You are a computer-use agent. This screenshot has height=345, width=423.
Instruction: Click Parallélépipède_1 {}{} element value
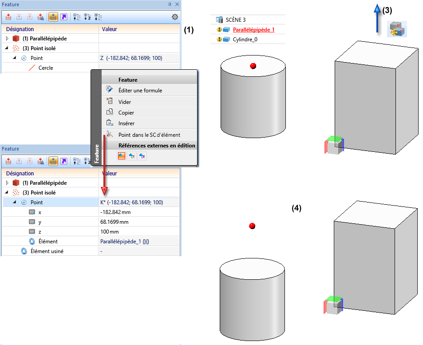pos(125,242)
